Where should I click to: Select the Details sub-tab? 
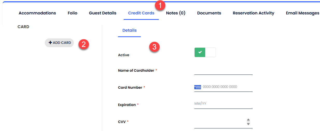click(130, 30)
